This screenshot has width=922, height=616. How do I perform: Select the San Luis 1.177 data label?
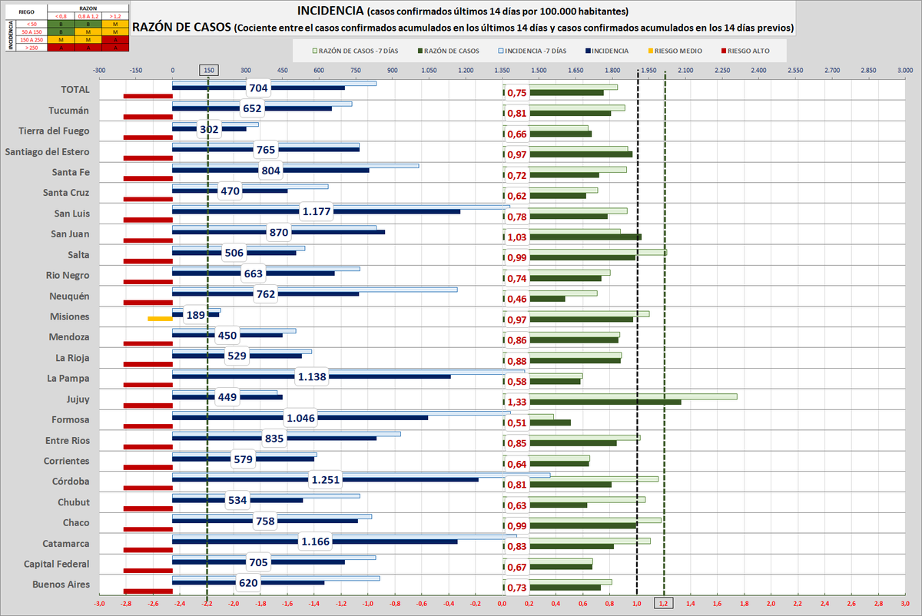coord(320,210)
